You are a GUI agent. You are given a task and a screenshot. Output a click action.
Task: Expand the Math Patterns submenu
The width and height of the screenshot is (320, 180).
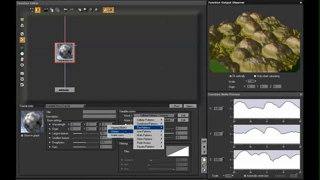[x=148, y=135]
